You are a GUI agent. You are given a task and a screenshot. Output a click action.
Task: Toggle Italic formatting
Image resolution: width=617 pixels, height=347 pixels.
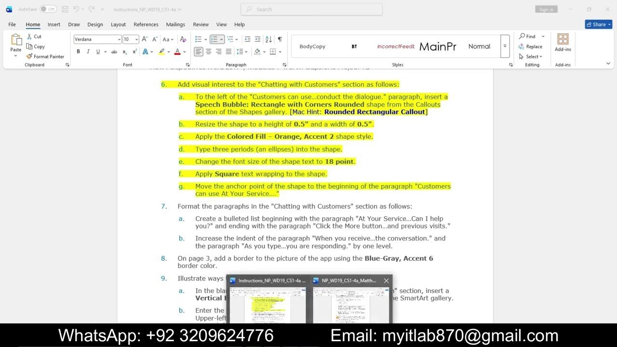pos(88,52)
